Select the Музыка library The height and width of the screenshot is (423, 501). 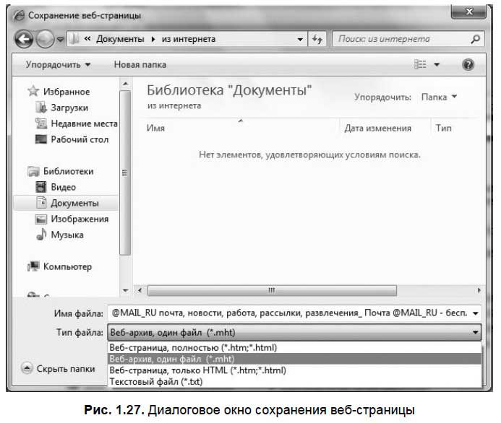pos(67,235)
